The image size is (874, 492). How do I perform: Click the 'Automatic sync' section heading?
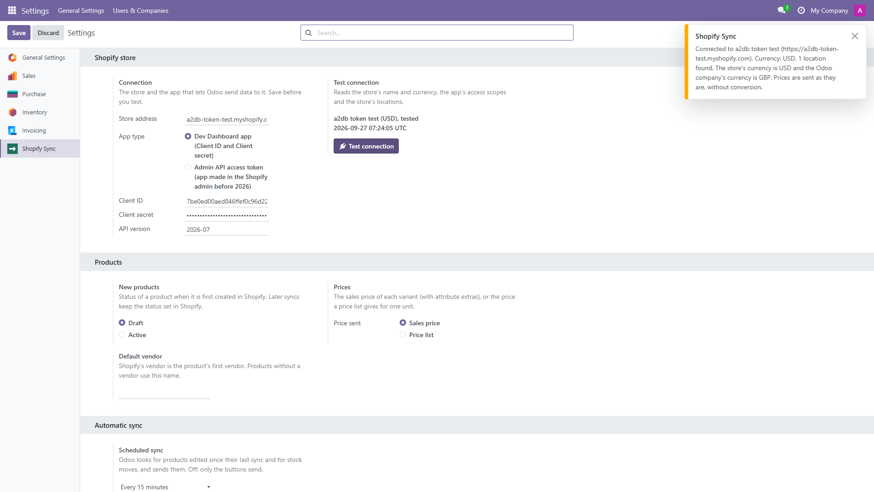click(118, 425)
